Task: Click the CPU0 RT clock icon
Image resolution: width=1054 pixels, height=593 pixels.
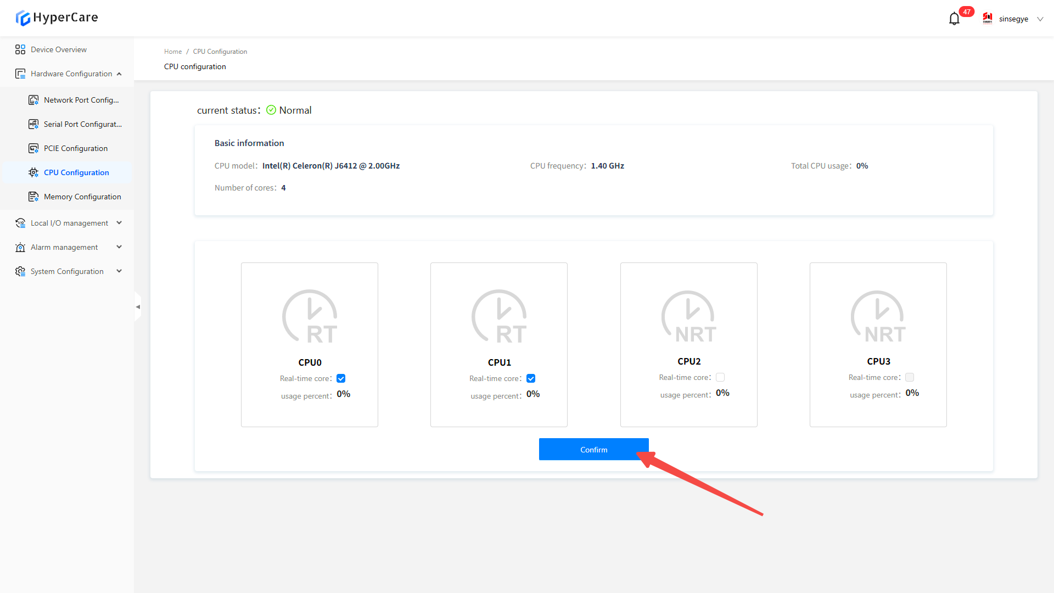Action: [310, 317]
